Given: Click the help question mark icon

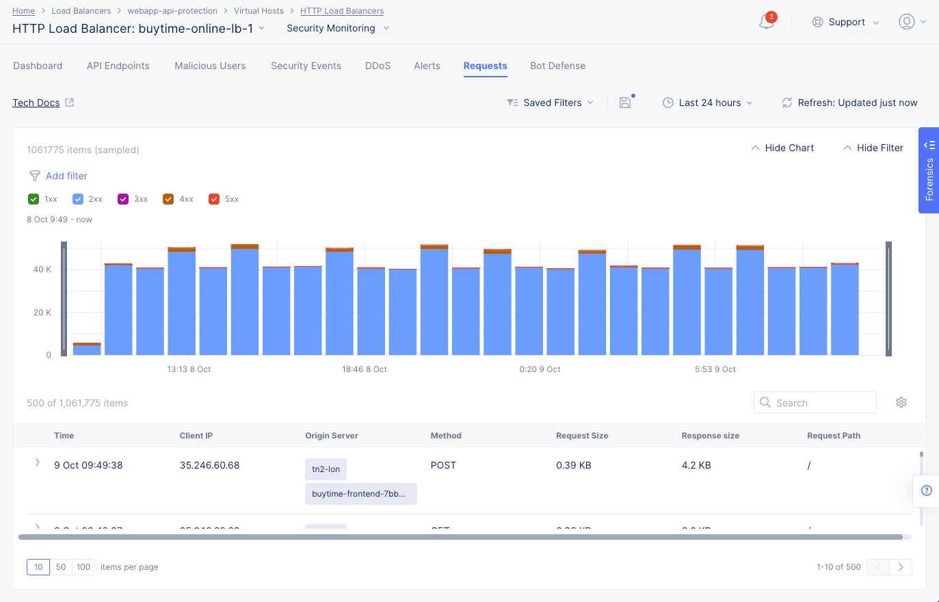Looking at the screenshot, I should coord(927,490).
